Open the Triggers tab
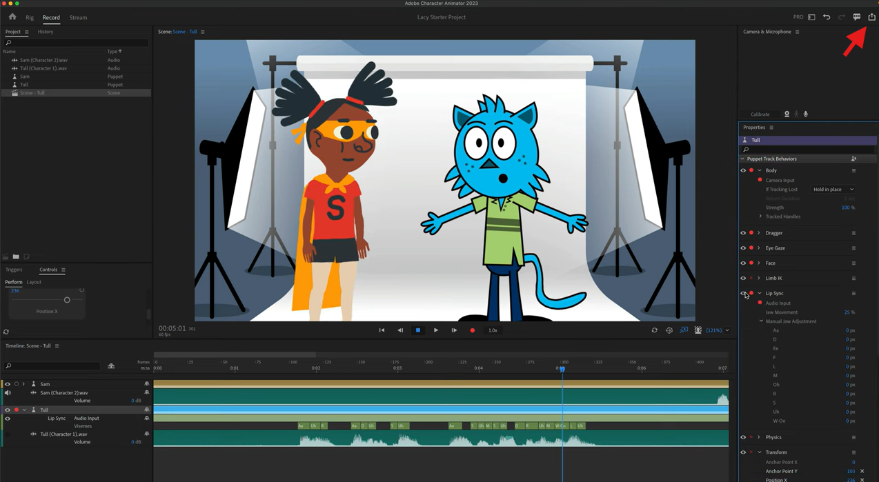 coord(14,270)
